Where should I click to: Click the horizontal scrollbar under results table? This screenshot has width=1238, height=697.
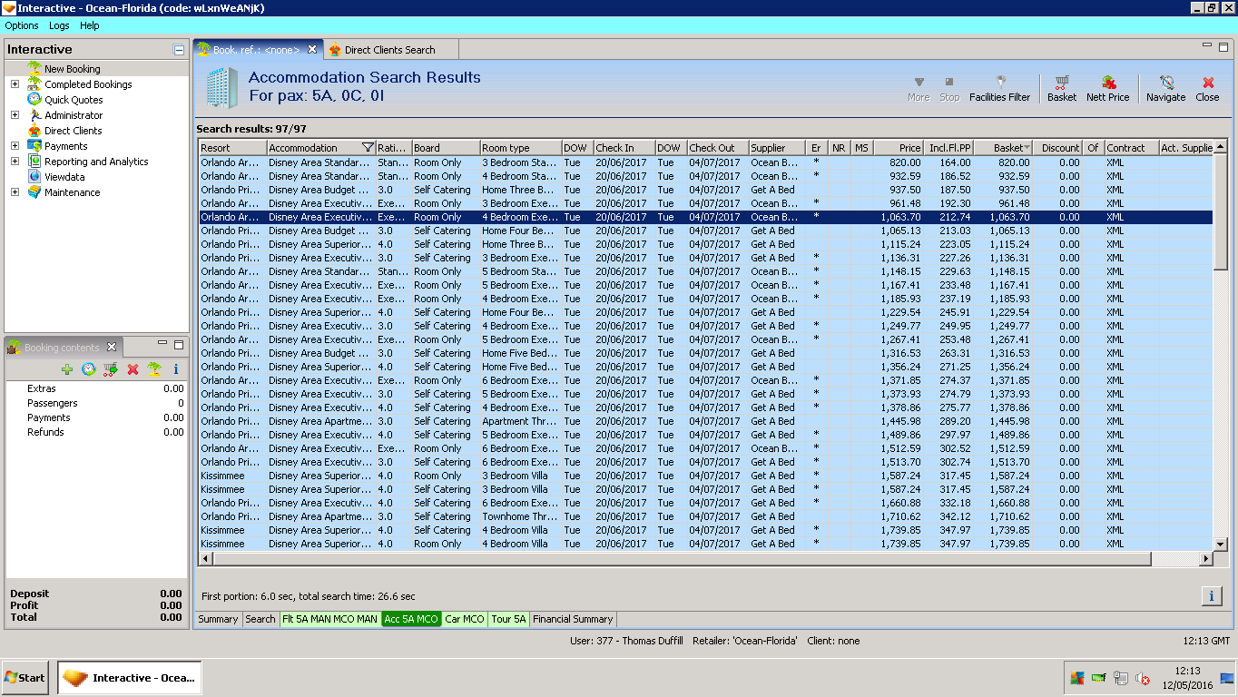click(681, 559)
